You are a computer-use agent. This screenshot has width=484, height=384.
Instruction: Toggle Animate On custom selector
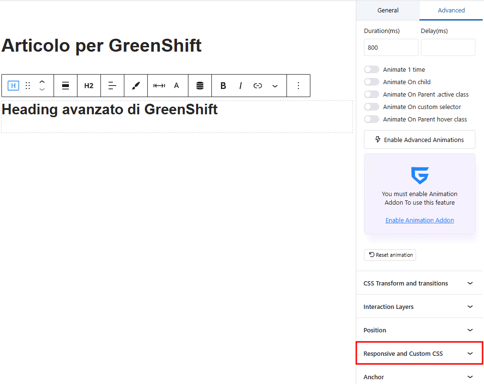[x=371, y=107]
